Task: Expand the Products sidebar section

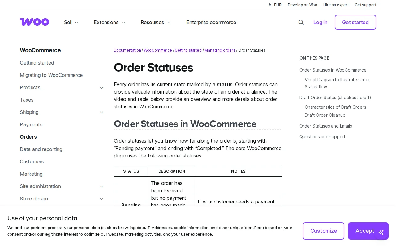Action: click(x=101, y=88)
